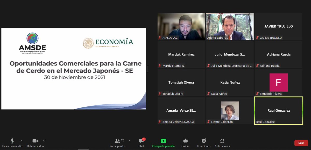Click muted mic icon on Tonatiuh Olvera label
The width and height of the screenshot is (311, 150).
pos(160,94)
